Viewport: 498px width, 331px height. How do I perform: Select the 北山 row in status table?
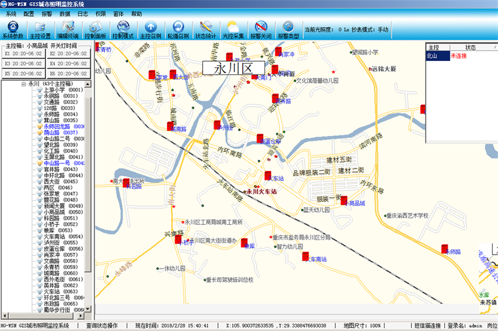tap(434, 56)
